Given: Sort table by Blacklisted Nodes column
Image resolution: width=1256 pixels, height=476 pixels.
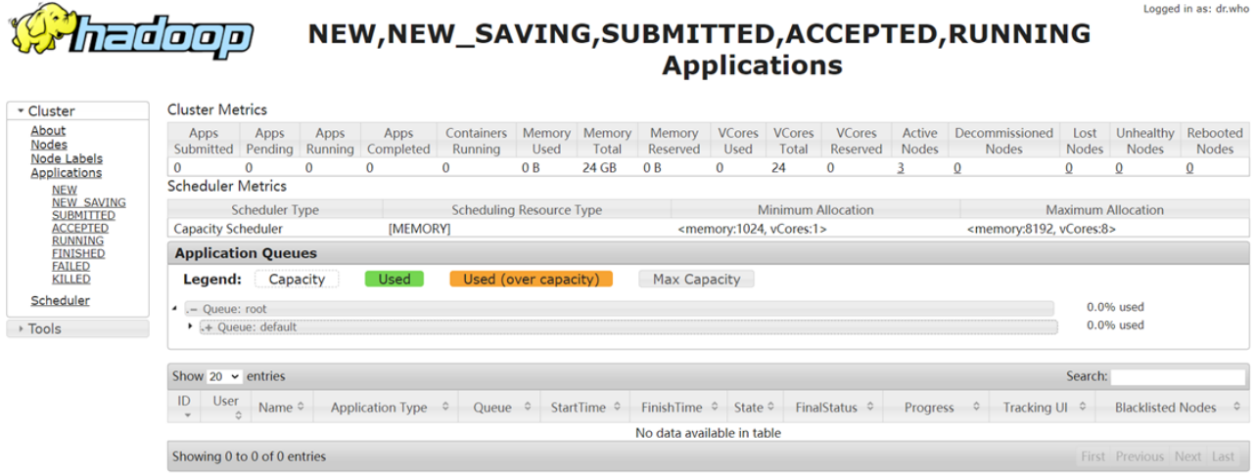Looking at the screenshot, I should [1172, 408].
